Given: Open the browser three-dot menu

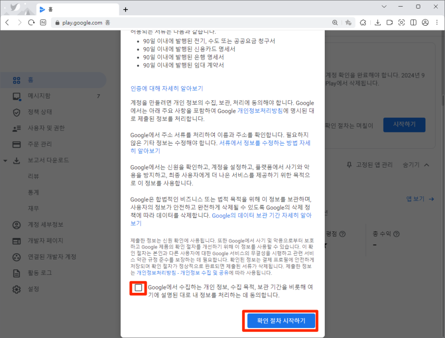Looking at the screenshot, I should (x=437, y=22).
